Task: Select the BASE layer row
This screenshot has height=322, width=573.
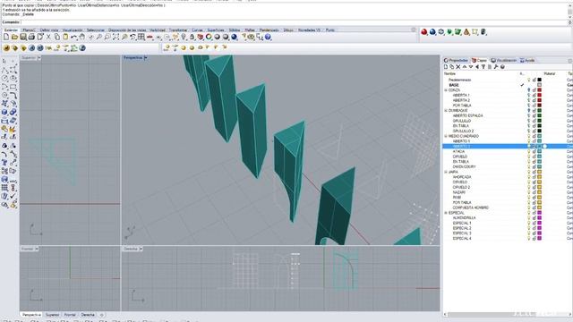Action: (508, 85)
